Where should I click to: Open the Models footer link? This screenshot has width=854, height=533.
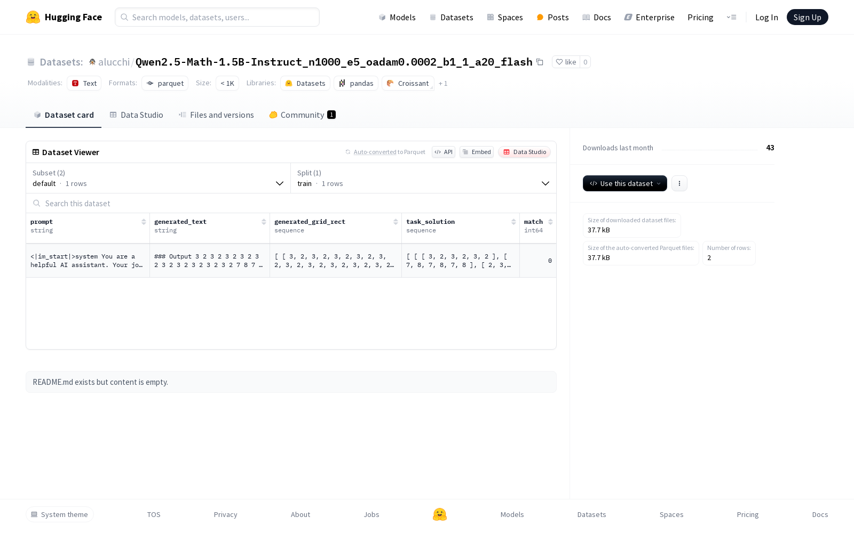pos(512,514)
